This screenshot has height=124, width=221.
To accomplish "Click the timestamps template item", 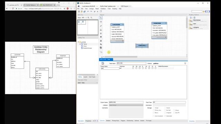I will tap(199, 21).
